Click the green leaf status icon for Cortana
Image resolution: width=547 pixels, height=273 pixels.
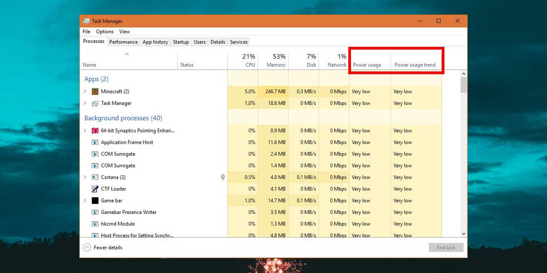pos(222,177)
